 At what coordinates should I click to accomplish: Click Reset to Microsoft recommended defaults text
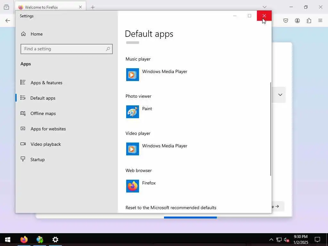point(171,208)
